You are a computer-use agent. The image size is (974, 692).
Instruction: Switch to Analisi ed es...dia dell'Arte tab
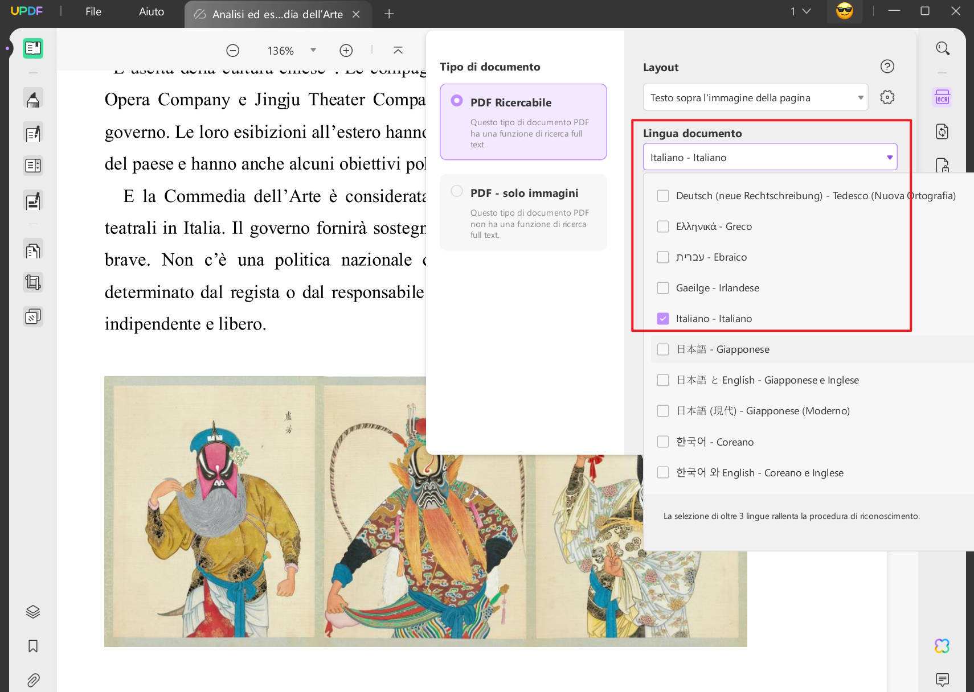coord(277,14)
